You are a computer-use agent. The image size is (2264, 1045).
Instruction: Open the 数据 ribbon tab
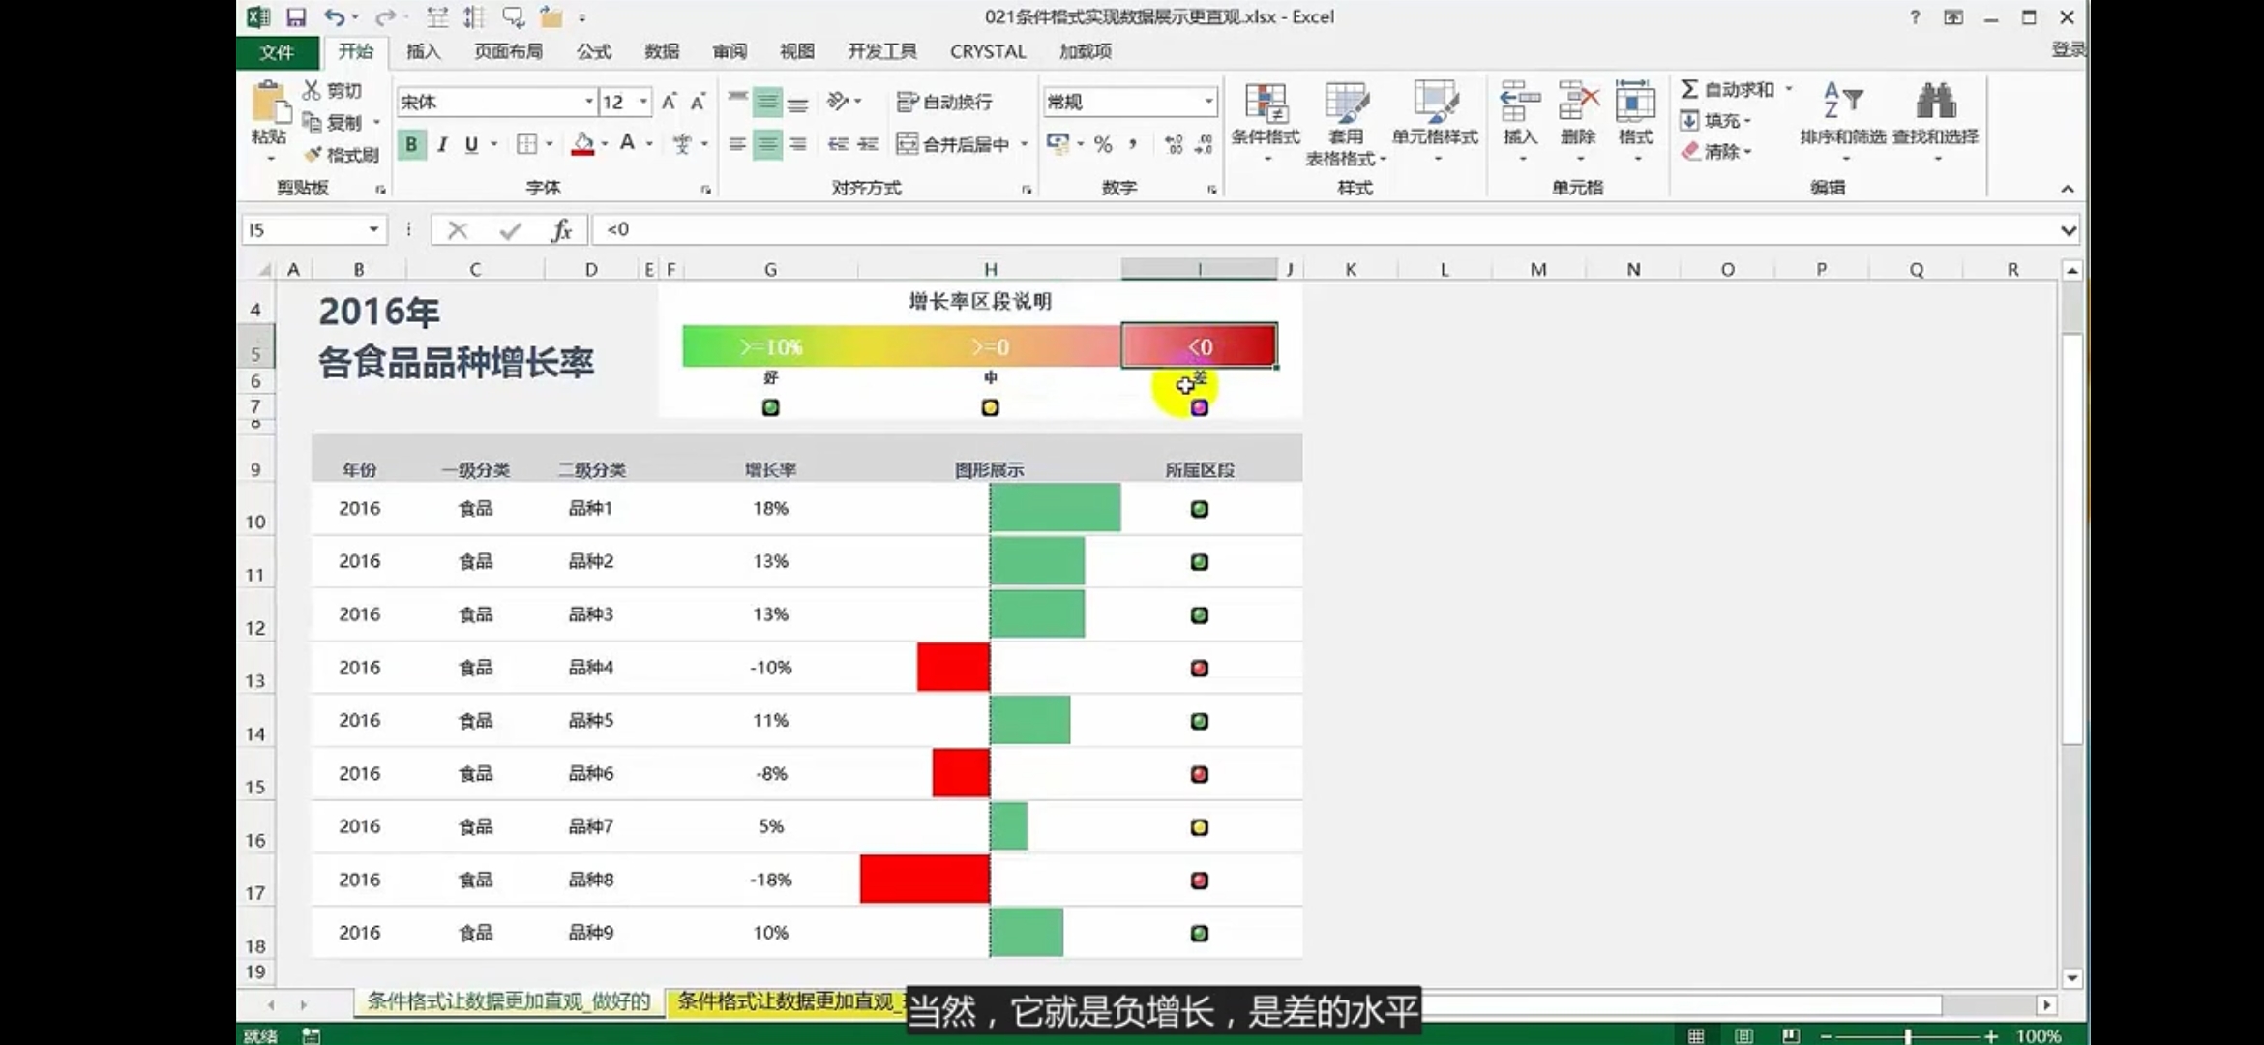click(x=662, y=51)
